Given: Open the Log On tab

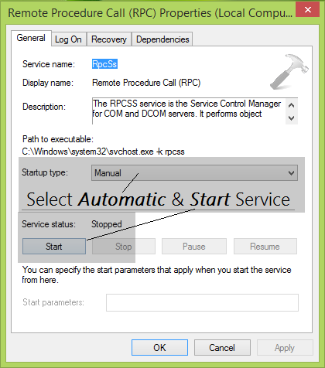Looking at the screenshot, I should pyautogui.click(x=68, y=39).
